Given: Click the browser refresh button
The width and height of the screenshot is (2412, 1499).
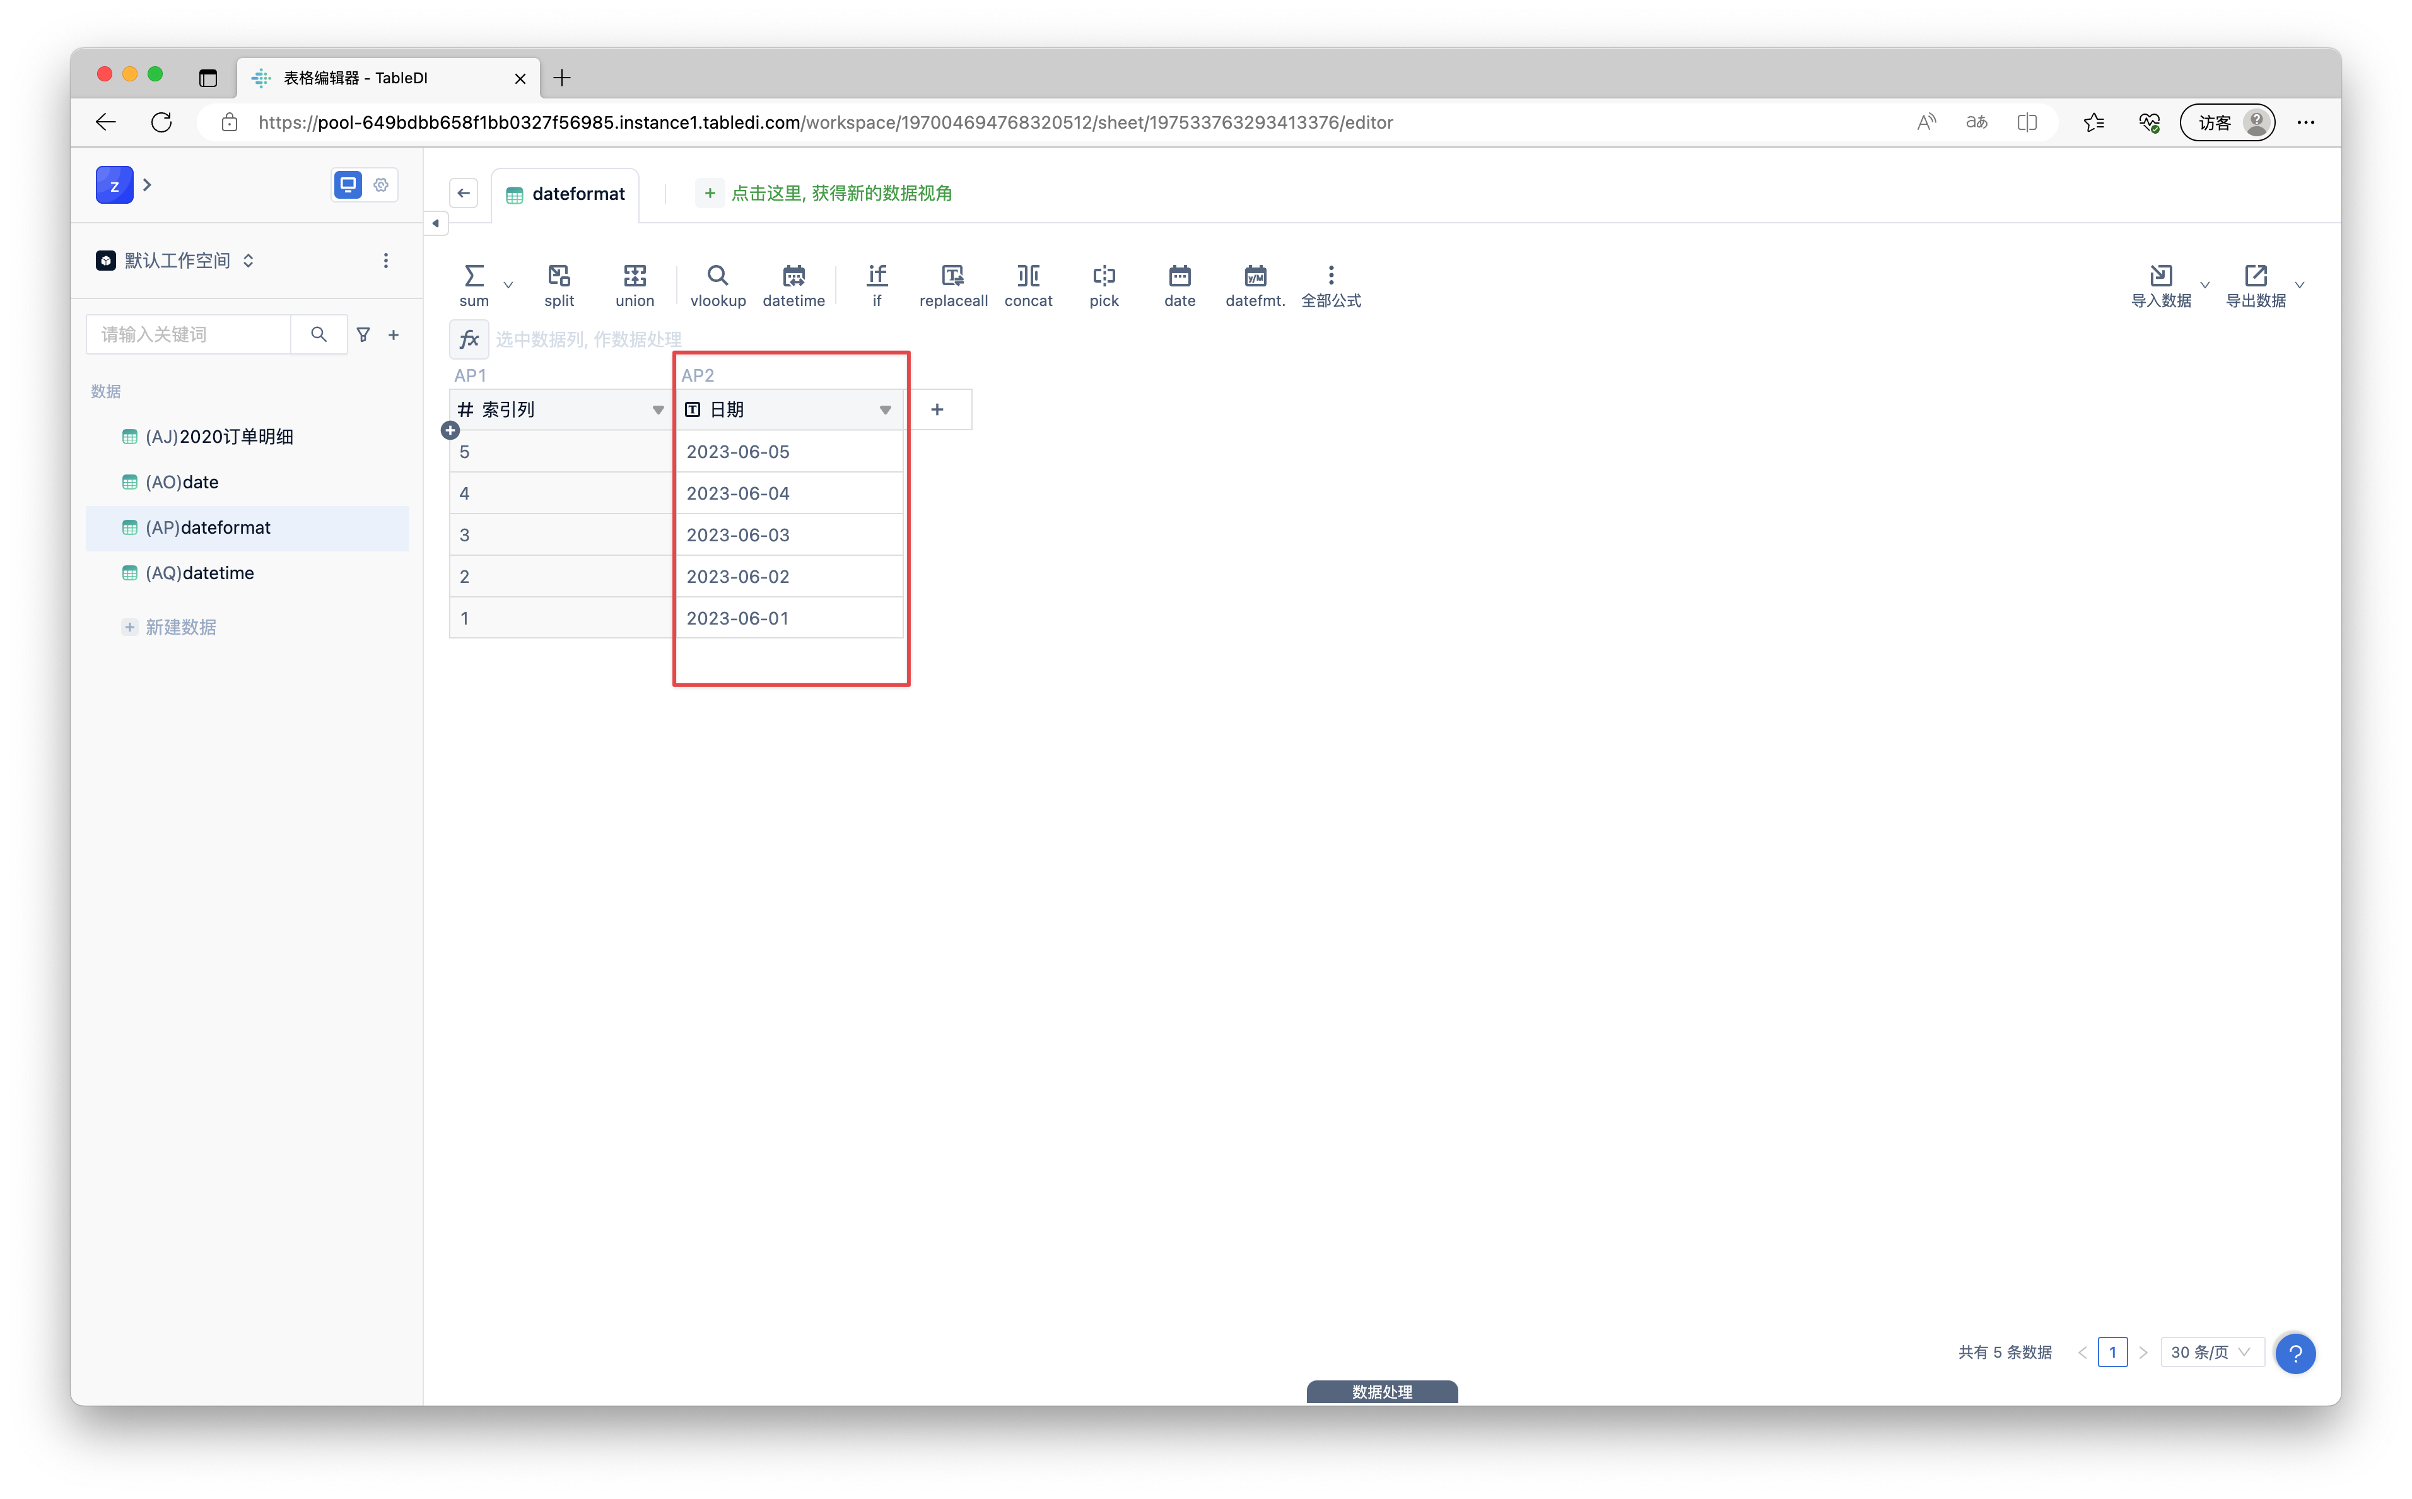Looking at the screenshot, I should 161,122.
